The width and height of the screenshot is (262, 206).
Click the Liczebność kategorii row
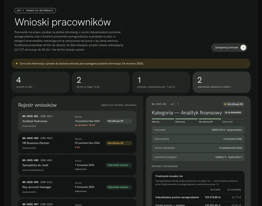(198, 157)
